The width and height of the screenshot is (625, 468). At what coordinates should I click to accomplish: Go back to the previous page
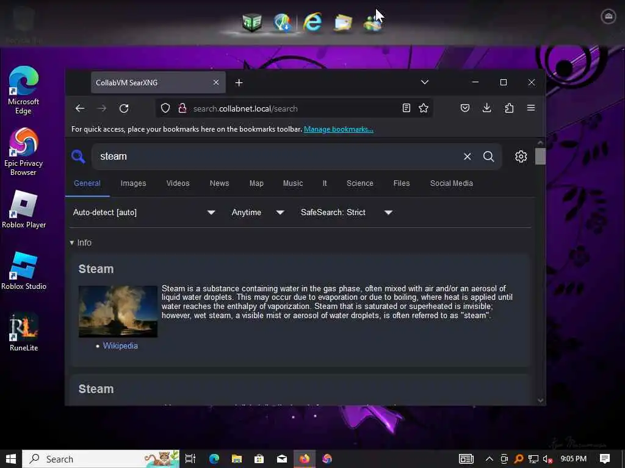(x=80, y=108)
